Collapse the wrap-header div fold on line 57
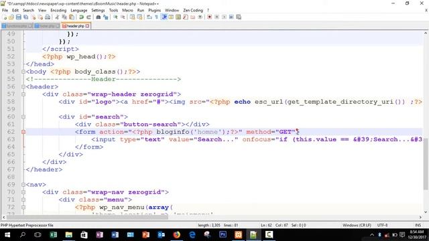 coord(23,94)
